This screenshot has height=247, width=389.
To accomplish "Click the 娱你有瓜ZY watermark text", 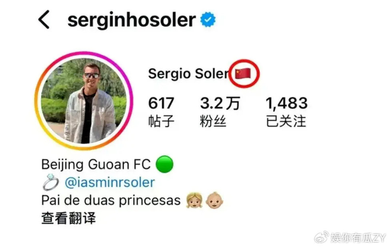I will (x=358, y=238).
